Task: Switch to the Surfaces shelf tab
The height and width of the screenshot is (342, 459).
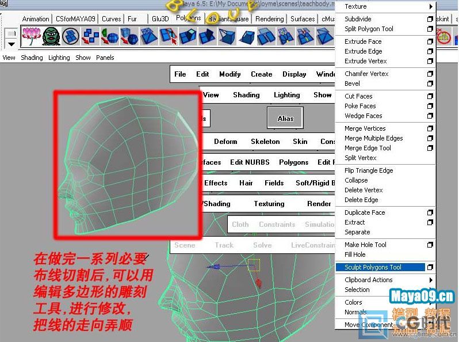Action: pyautogui.click(x=303, y=19)
